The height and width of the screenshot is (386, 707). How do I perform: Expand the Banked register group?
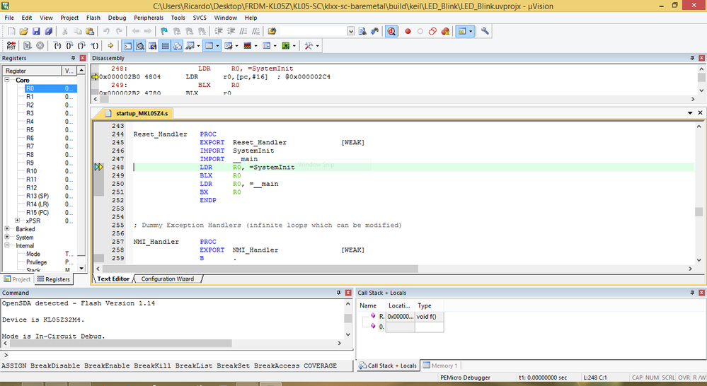click(x=8, y=229)
